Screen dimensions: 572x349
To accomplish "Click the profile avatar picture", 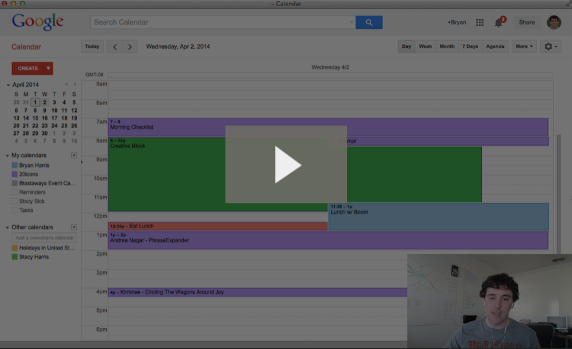I will tap(554, 23).
